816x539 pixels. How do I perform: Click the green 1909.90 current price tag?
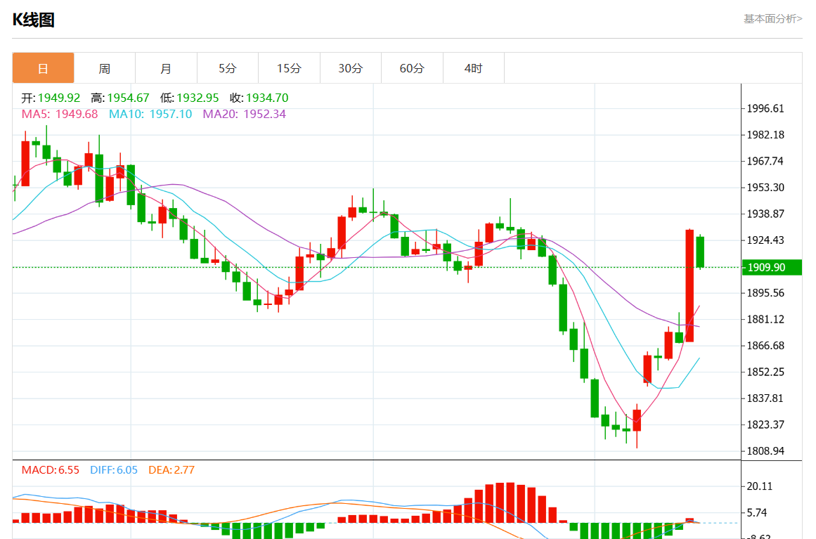772,268
